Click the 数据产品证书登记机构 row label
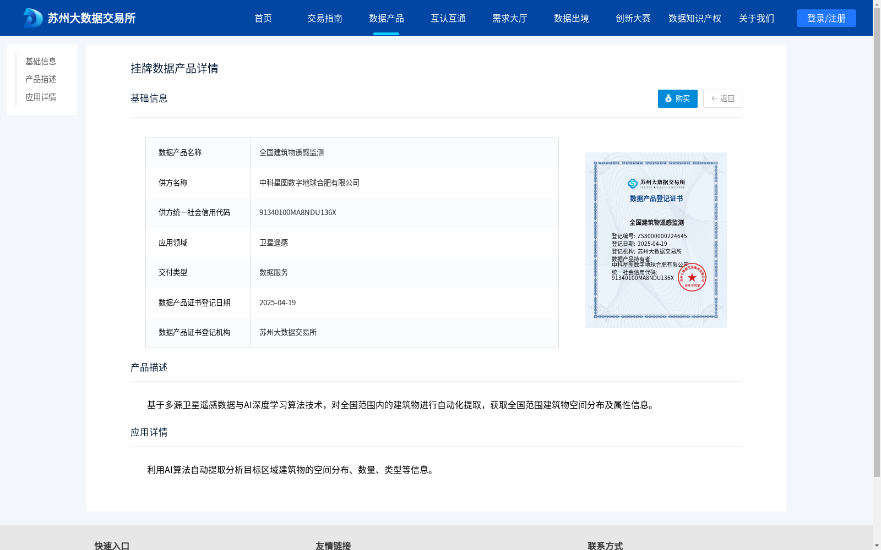This screenshot has width=881, height=550. pyautogui.click(x=194, y=332)
